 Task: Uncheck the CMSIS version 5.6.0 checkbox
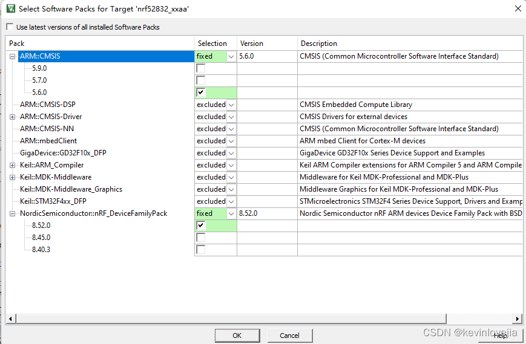[x=200, y=92]
